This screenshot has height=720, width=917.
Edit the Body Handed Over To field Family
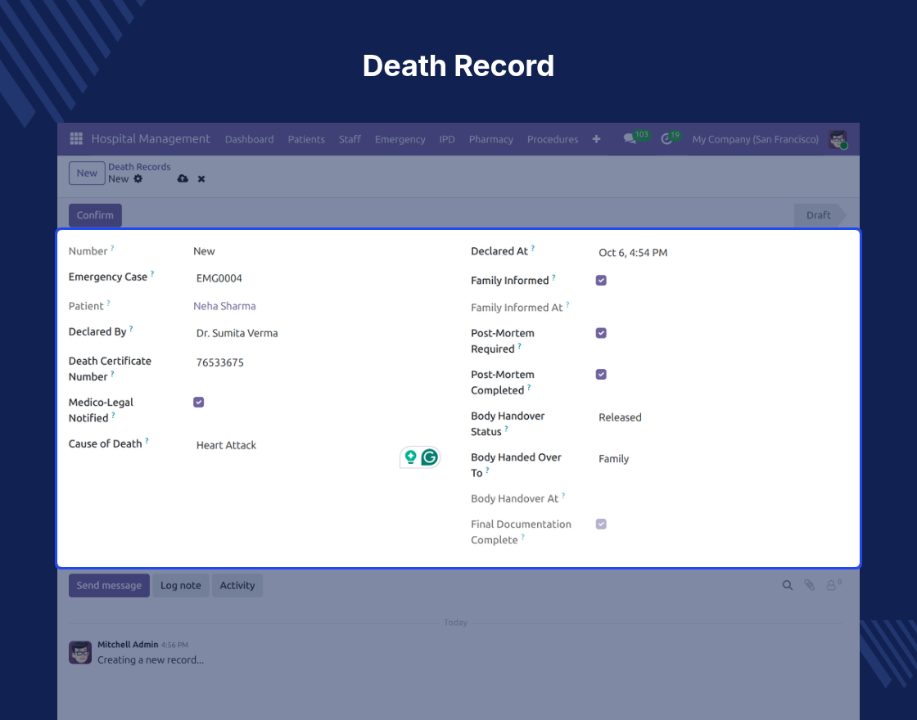point(720,459)
